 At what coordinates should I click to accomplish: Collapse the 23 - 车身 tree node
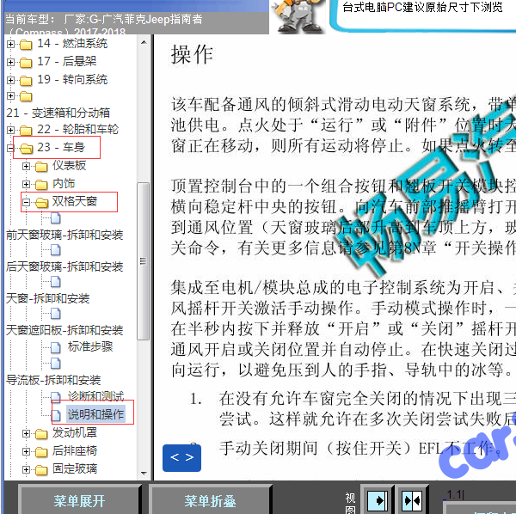(10, 149)
